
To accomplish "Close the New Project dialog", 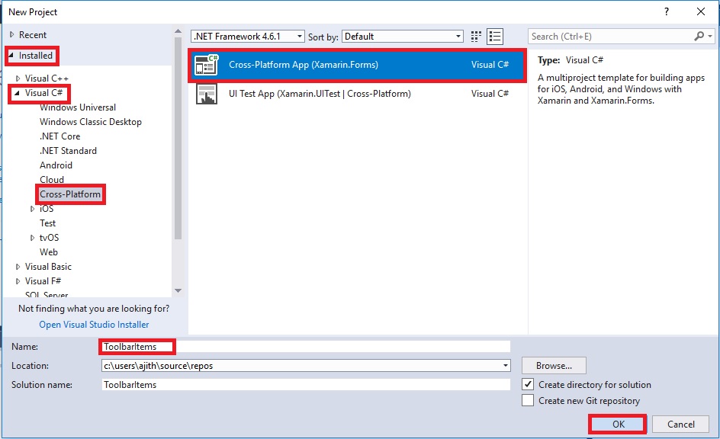I will click(701, 12).
